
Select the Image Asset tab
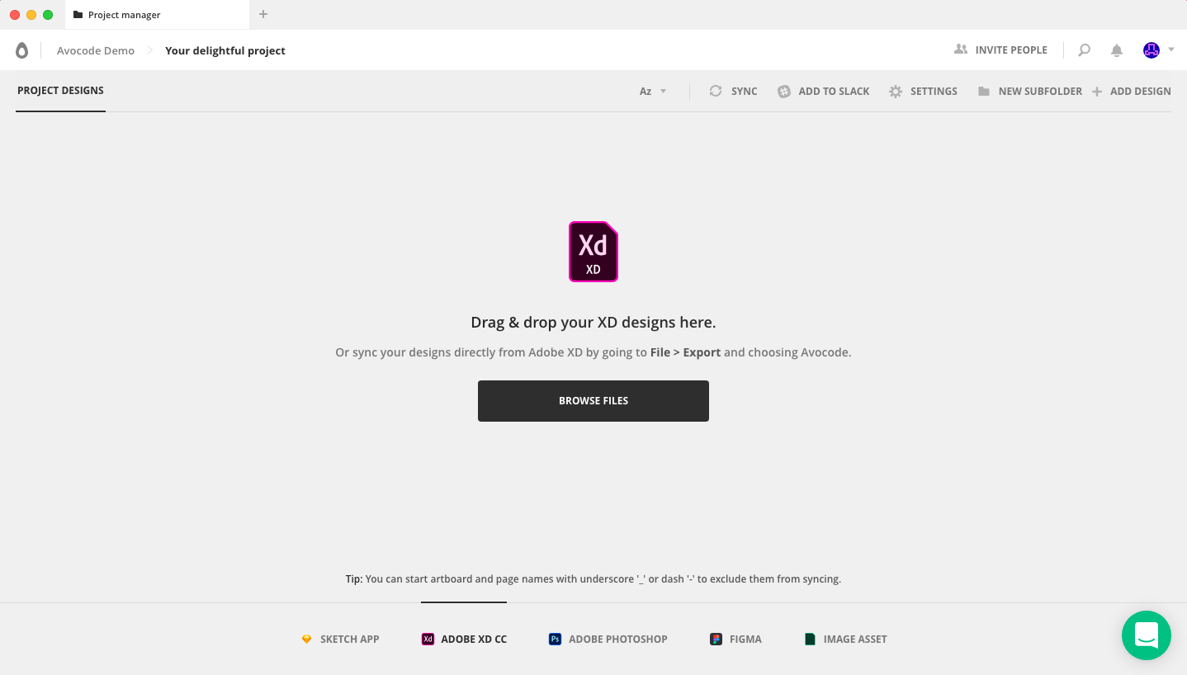(845, 639)
